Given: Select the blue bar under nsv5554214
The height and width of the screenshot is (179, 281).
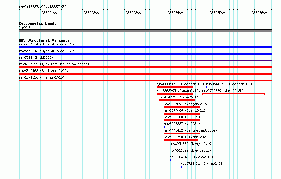Looking at the screenshot, I should tap(145, 47).
